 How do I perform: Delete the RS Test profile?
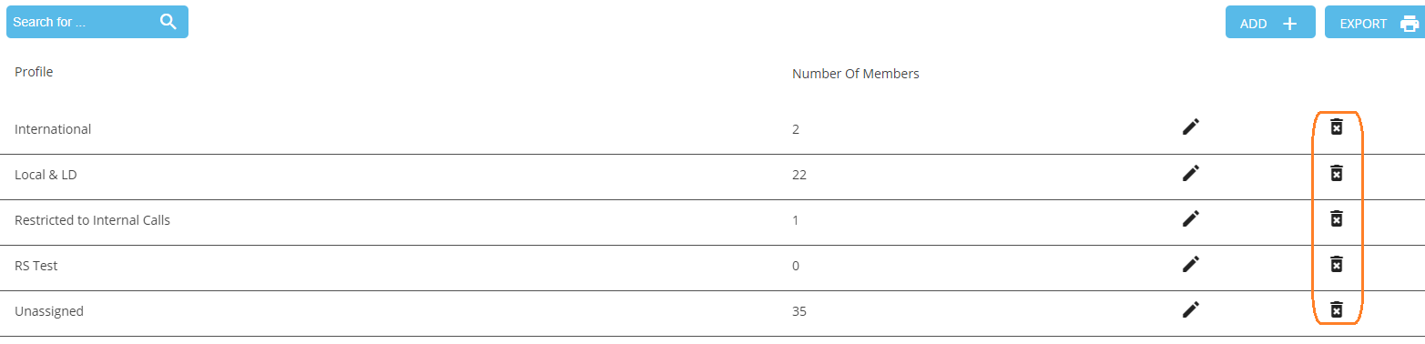1336,263
